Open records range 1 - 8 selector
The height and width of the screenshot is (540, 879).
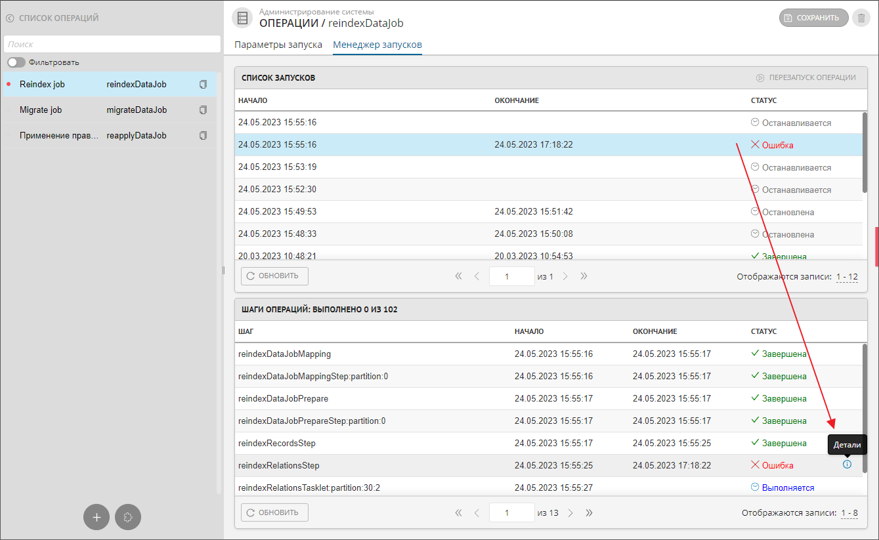(849, 513)
